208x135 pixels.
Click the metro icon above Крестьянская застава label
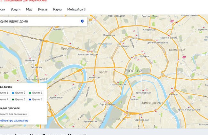click(189, 107)
